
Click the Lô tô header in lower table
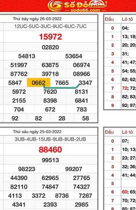tap(127, 132)
